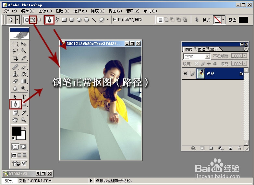Select the History Brush tool

[x=24, y=74]
